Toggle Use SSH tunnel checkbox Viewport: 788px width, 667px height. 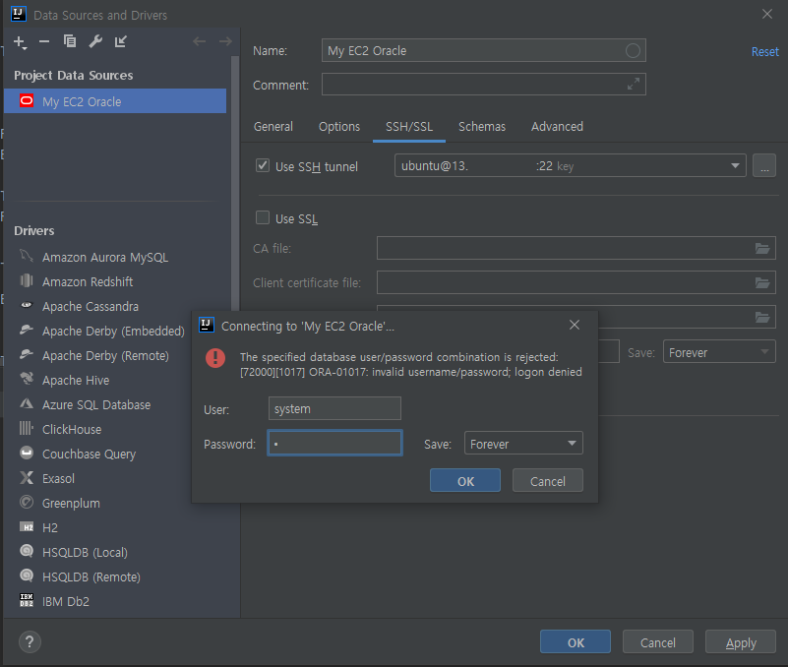(x=263, y=165)
